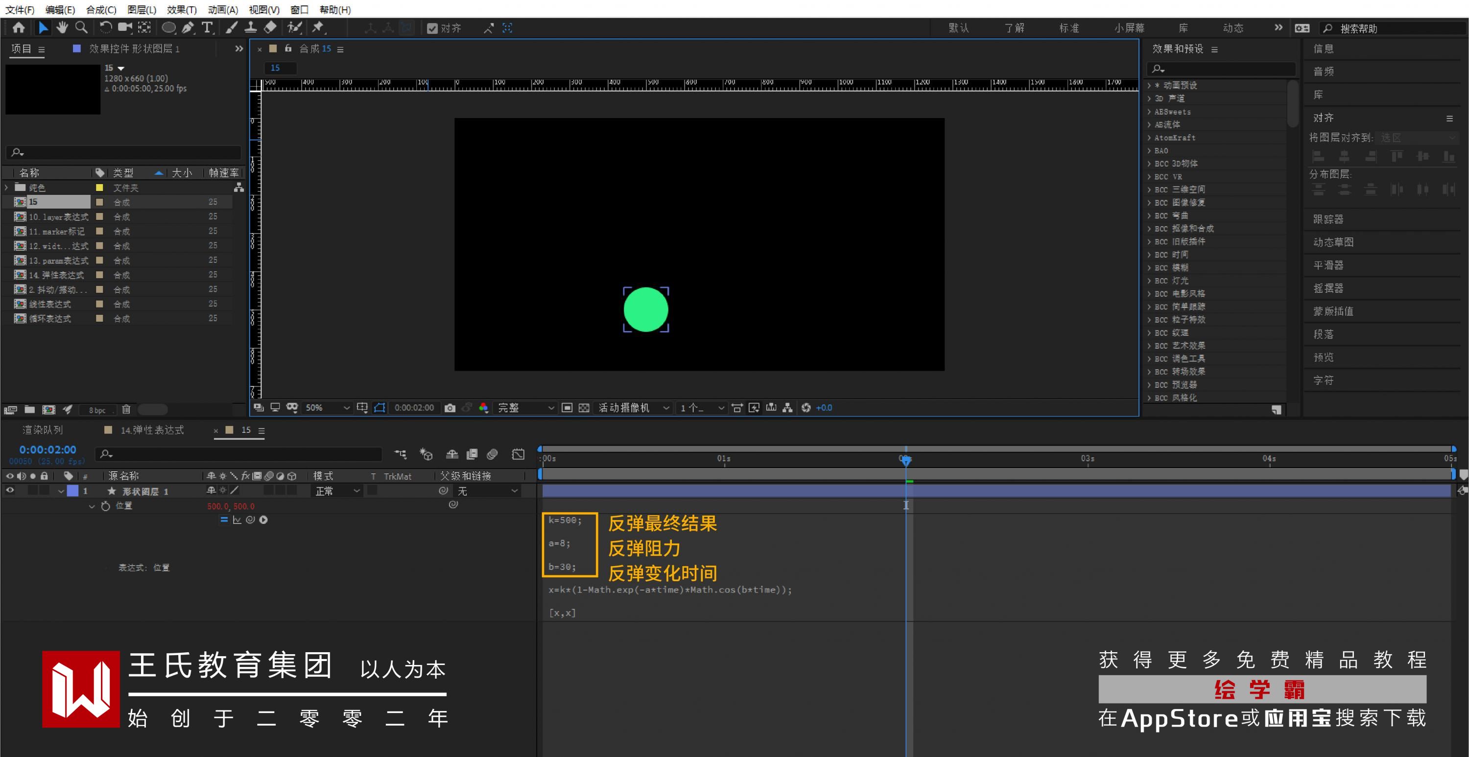Click the blue label color swatch of 形状图层 1
Screen dimensions: 1469x757
pyautogui.click(x=73, y=491)
